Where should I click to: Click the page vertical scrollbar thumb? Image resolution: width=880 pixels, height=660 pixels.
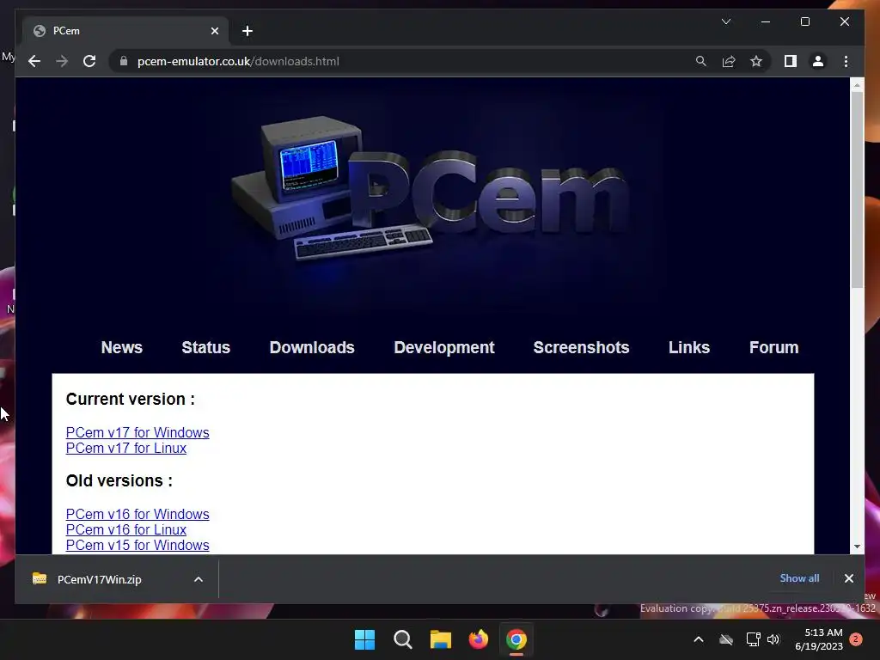point(857,190)
